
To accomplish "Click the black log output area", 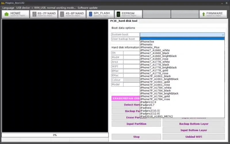I will click(55, 76).
